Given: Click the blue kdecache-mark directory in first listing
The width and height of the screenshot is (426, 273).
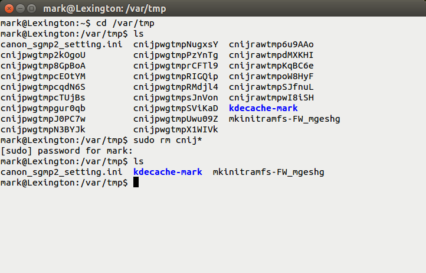Looking at the screenshot, I should (263, 108).
